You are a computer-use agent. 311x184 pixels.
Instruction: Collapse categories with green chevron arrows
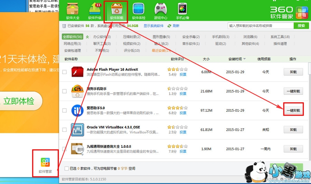[x=87, y=37]
